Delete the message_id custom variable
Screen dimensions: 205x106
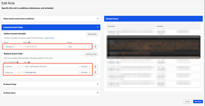[x=95, y=47]
